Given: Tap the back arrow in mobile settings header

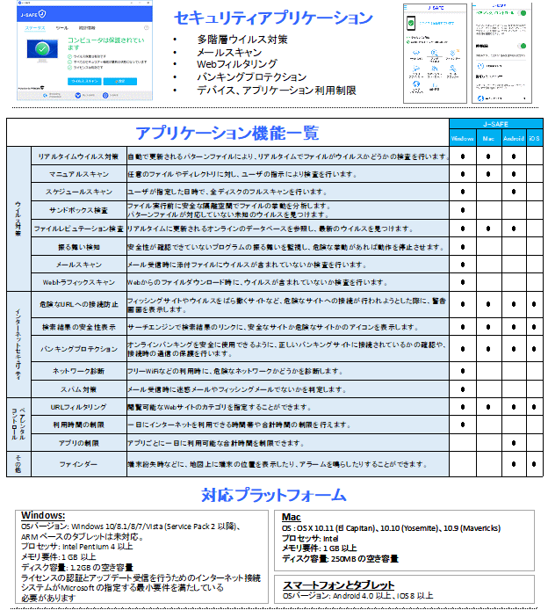Looking at the screenshot, I should [x=474, y=6].
